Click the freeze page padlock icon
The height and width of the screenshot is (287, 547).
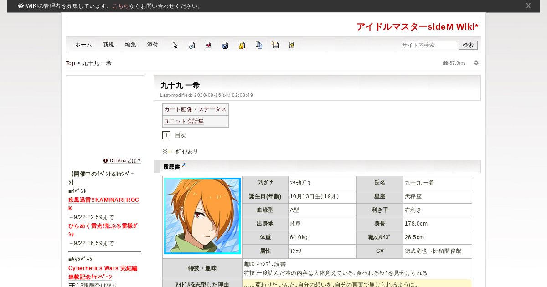coord(242,45)
